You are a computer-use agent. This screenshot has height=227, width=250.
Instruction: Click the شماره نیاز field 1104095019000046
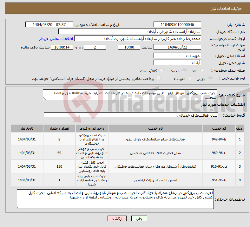tap(177, 24)
